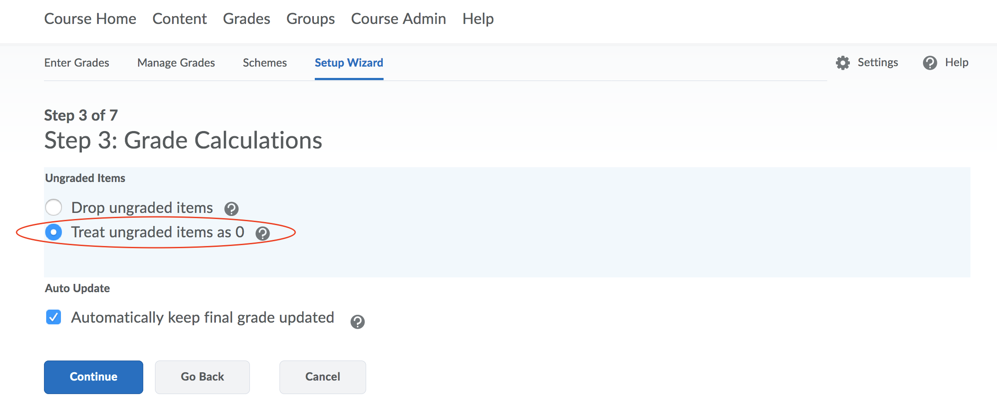This screenshot has height=418, width=997.
Task: Uncheck Automatically keep final grade updated checkbox
Action: (54, 317)
